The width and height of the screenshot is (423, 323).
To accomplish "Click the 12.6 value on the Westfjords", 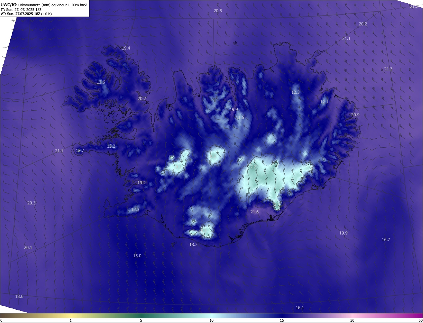I will click(x=101, y=82).
